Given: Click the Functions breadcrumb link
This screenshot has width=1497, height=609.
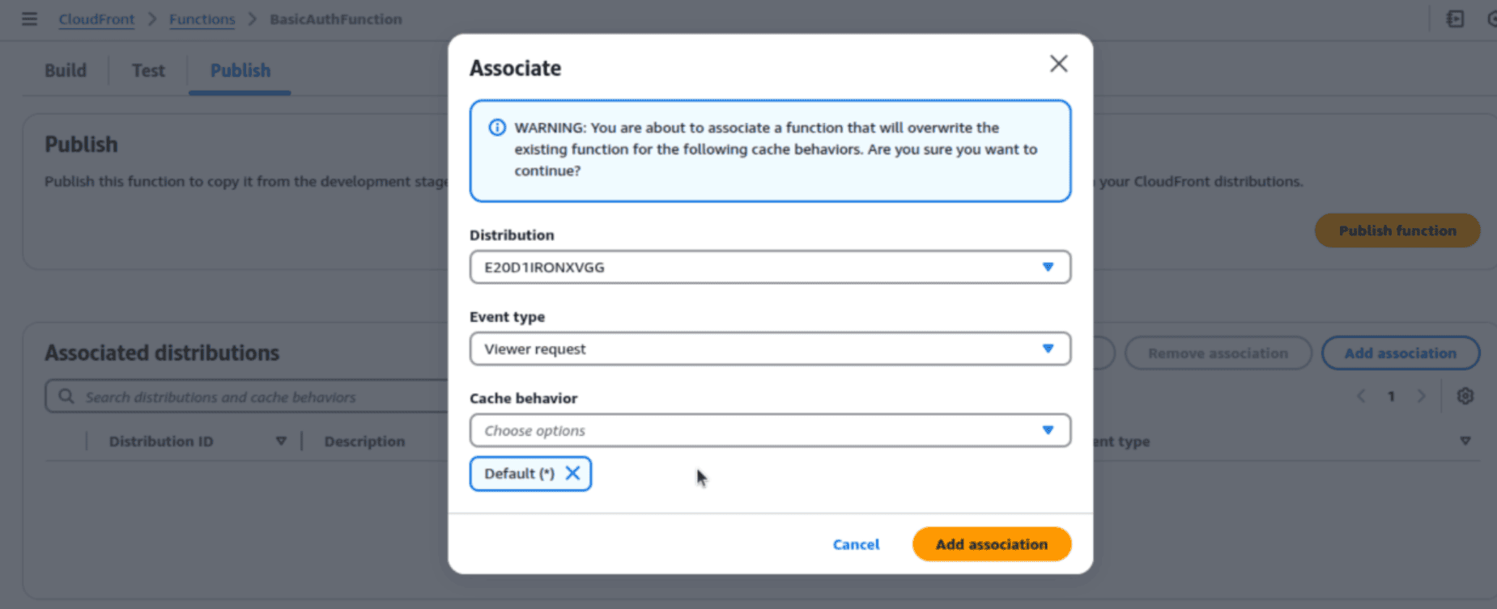Looking at the screenshot, I should click(x=202, y=19).
